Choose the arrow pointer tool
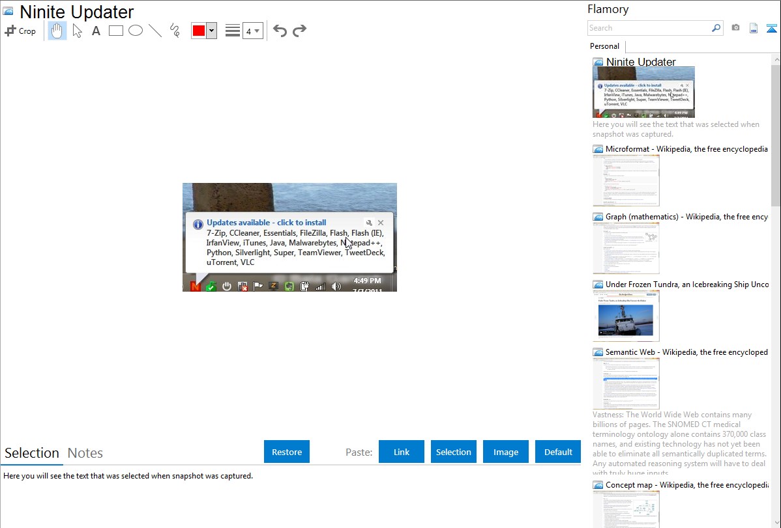The height and width of the screenshot is (528, 781). pyautogui.click(x=77, y=31)
